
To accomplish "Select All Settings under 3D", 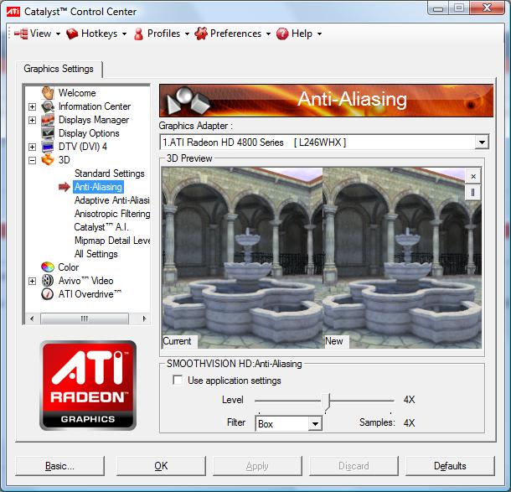I will (96, 254).
